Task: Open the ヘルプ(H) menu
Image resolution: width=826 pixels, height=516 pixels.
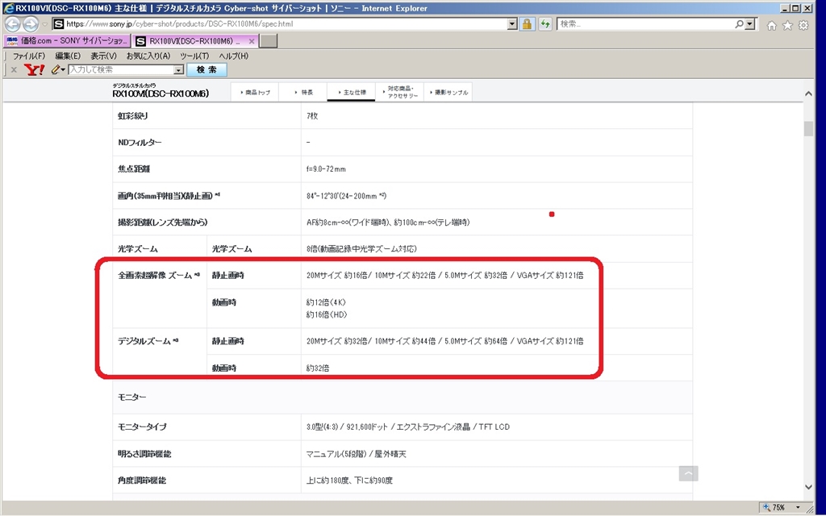Action: point(233,56)
